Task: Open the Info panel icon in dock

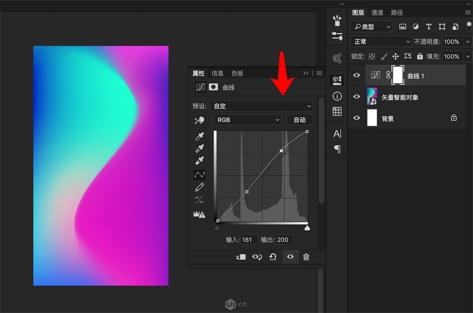Action: [337, 96]
